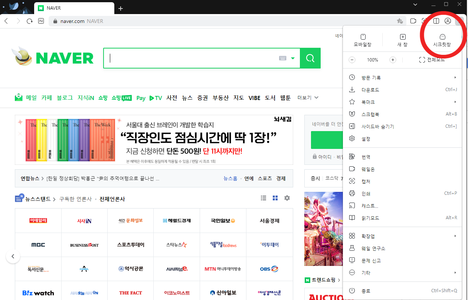Viewport: 468px width, 300px height.
Task: Show previous newsstand page arrow
Action: tap(13, 256)
